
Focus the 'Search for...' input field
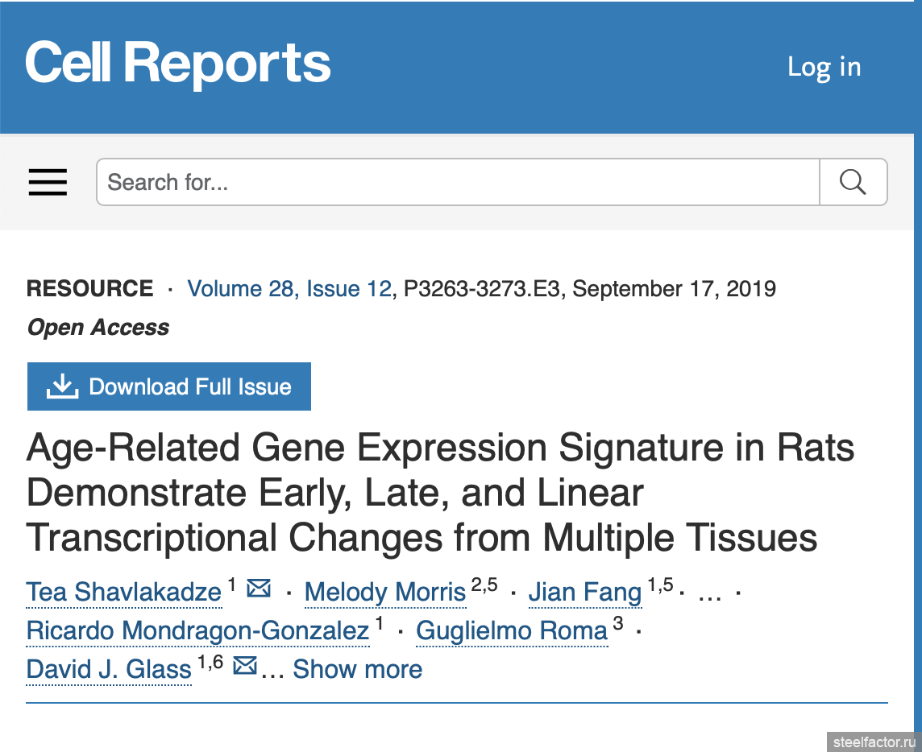pyautogui.click(x=458, y=182)
